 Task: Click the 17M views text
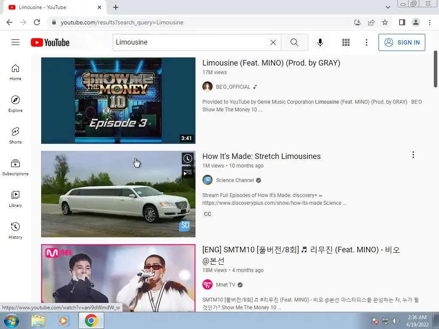pos(214,72)
